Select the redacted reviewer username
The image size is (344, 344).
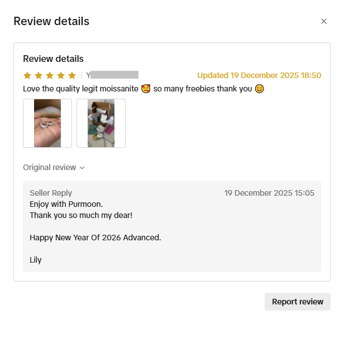point(112,75)
